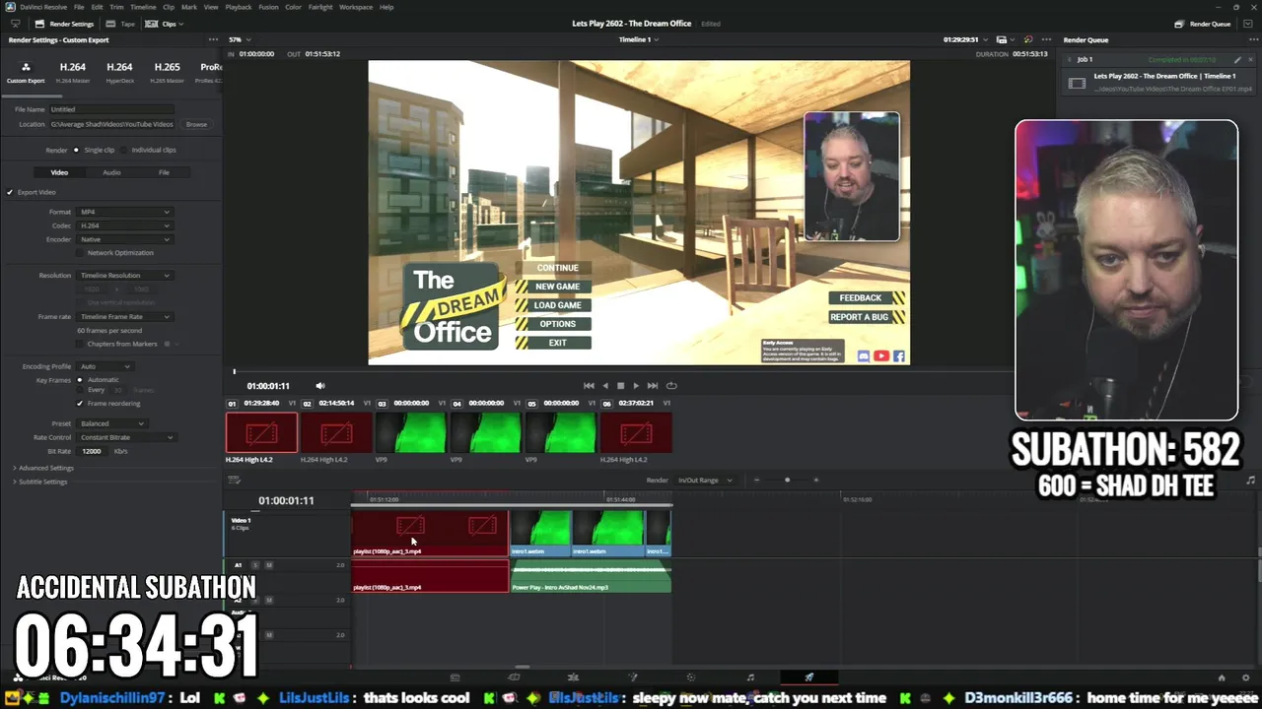Toggle loop playback
The image size is (1262, 709).
[x=671, y=386]
